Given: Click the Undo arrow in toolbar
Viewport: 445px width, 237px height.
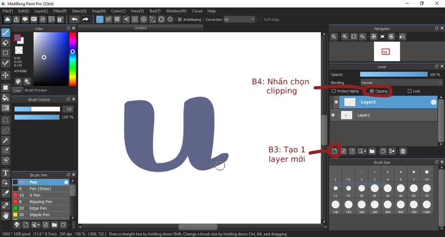Looking at the screenshot, I should (75, 19).
